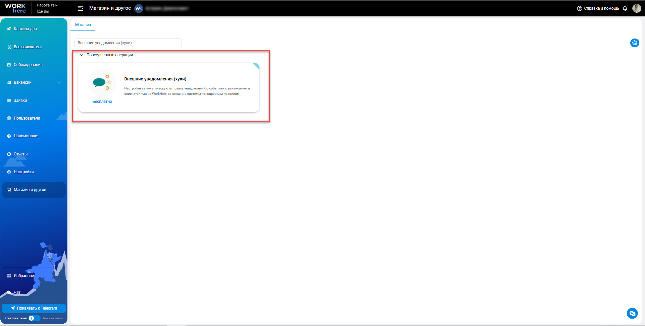
Task: Click the user icon beside Пользователи
Action: tap(9, 118)
